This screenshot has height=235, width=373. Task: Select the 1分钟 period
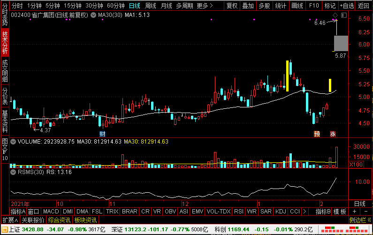[35, 6]
